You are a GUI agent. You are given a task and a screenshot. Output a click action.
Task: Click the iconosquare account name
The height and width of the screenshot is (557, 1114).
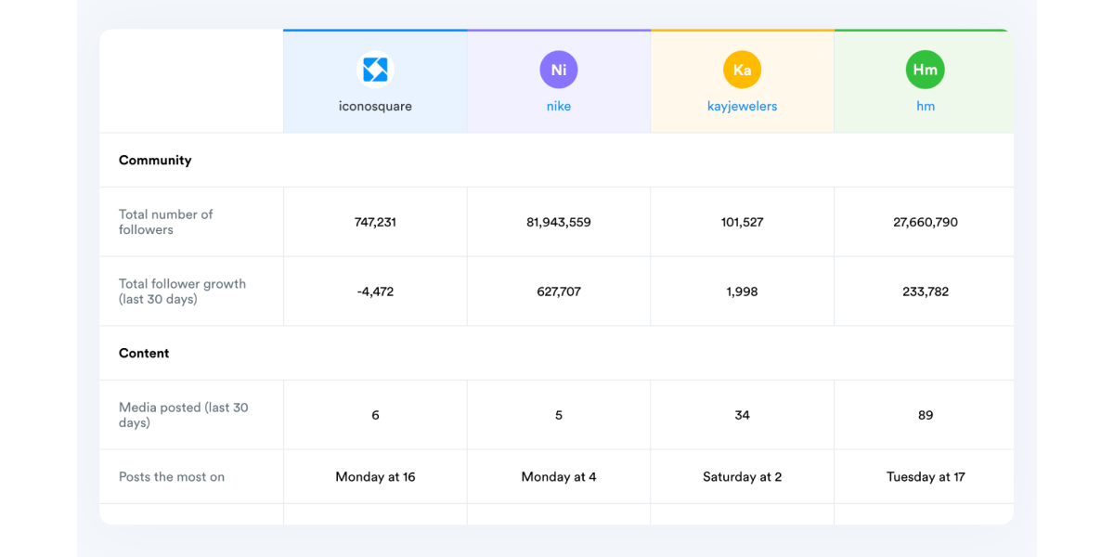(x=375, y=106)
